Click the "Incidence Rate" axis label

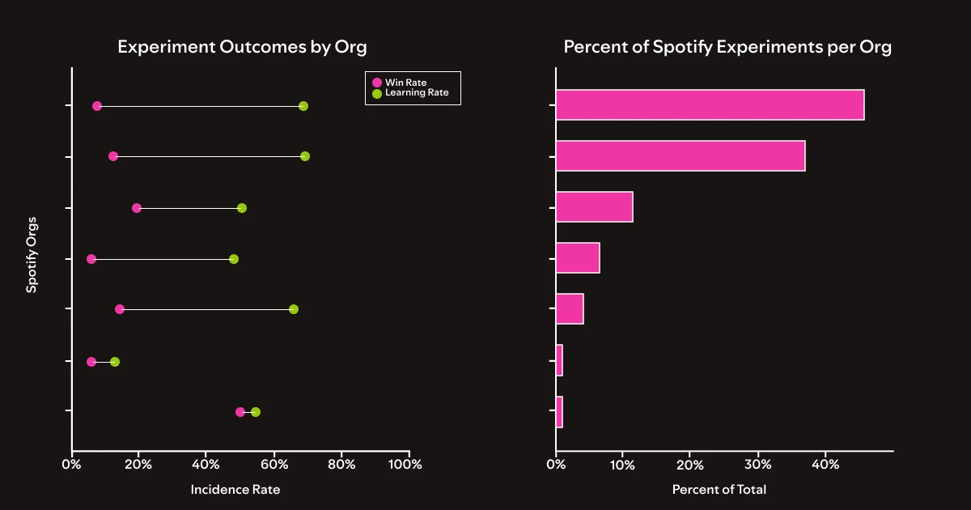[x=235, y=490]
